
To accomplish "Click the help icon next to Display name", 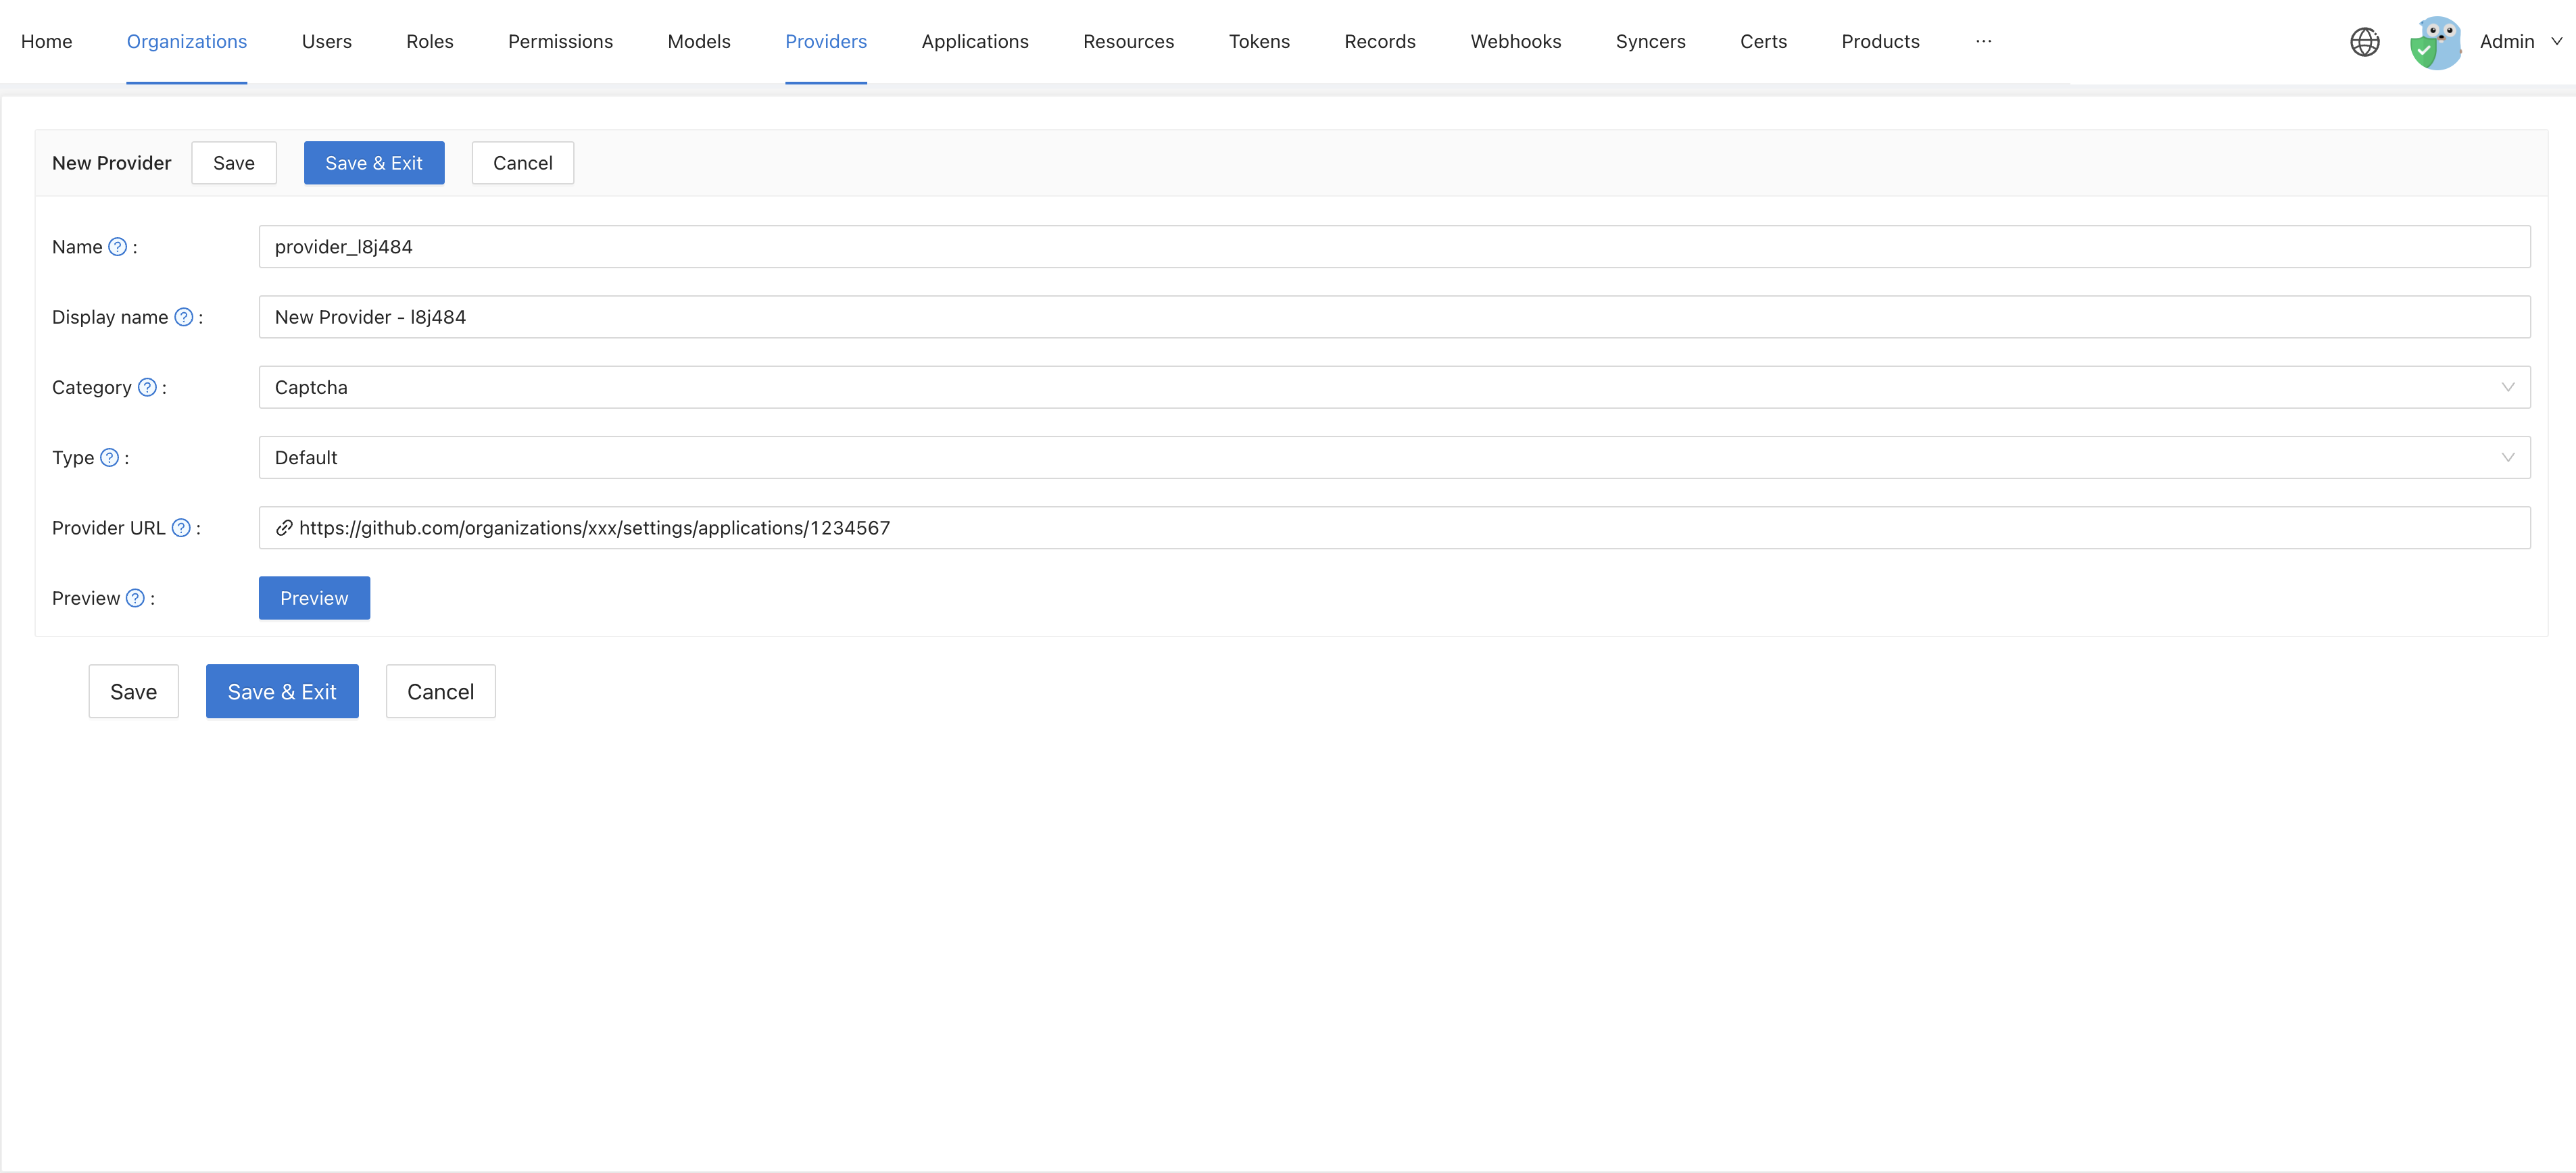I will click(183, 317).
